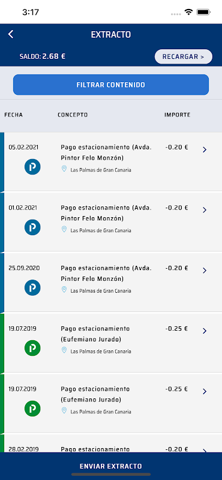Tap Wi-Fi icon in status bar
This screenshot has width=222, height=480.
click(x=188, y=12)
